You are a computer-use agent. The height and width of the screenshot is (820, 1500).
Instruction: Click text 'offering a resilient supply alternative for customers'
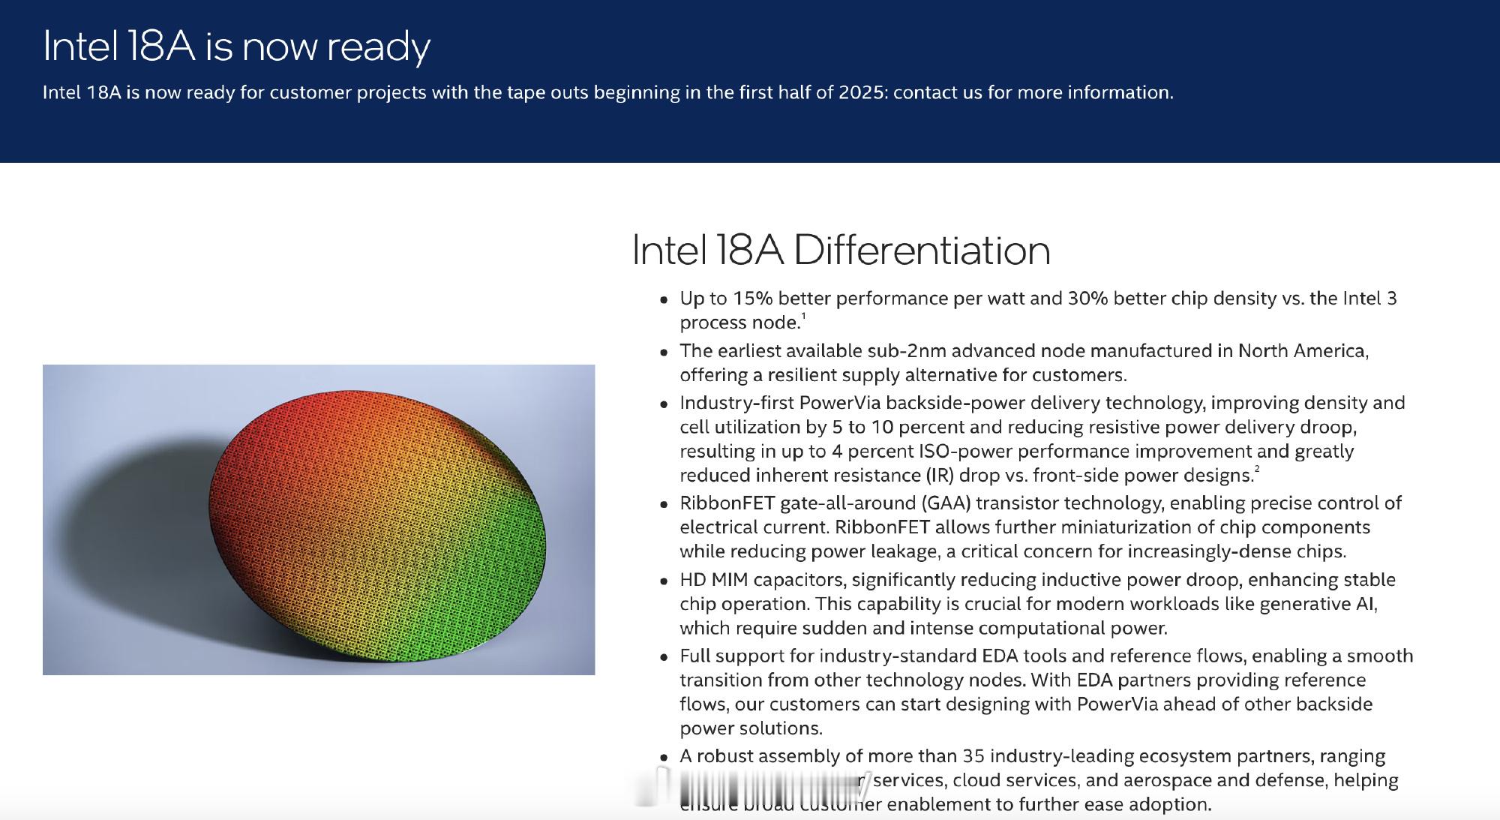point(903,375)
